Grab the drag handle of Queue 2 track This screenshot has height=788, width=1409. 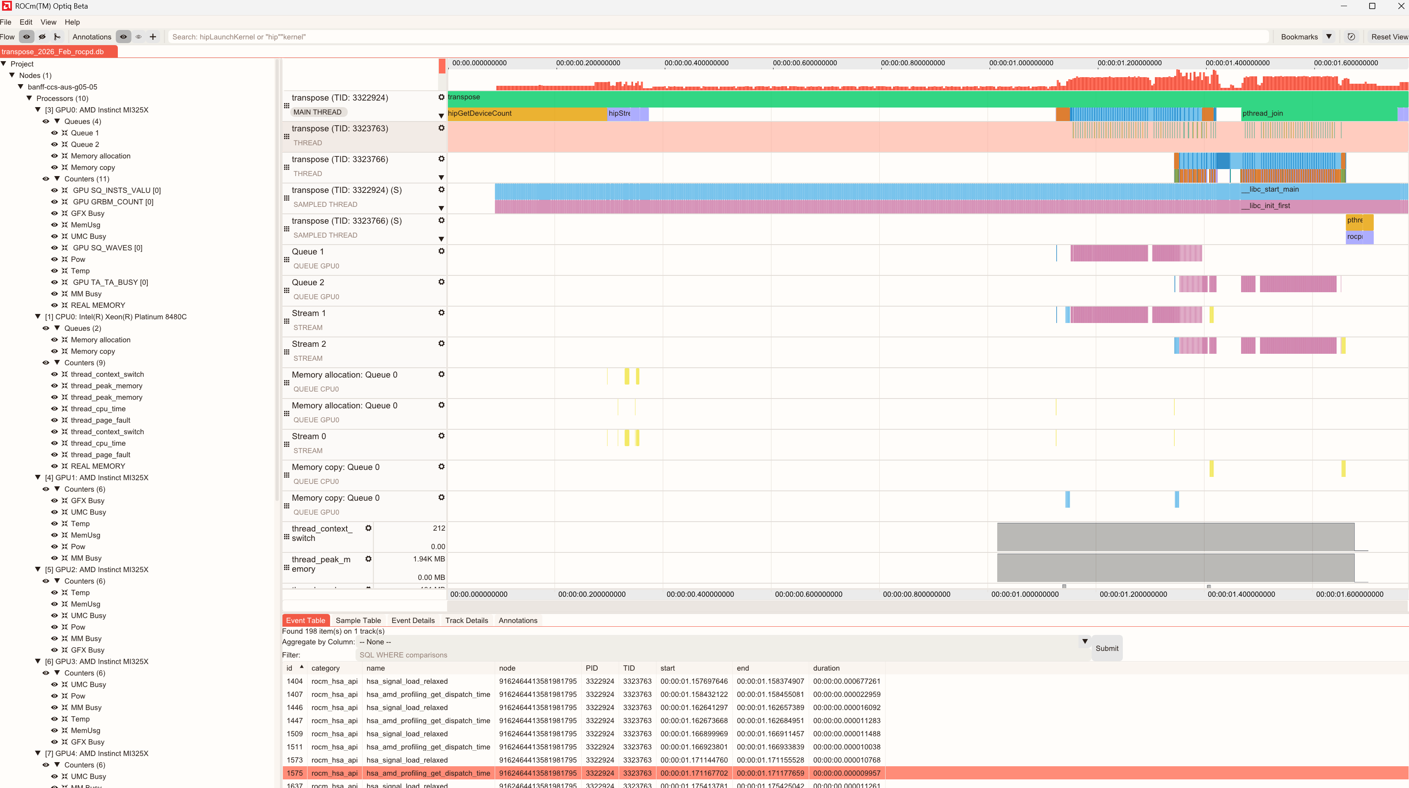click(287, 291)
